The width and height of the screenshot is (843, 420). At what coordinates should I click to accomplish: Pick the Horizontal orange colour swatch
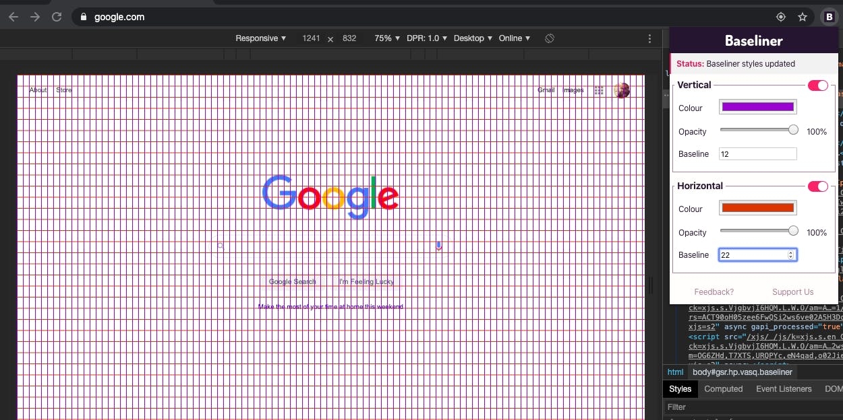coord(758,207)
